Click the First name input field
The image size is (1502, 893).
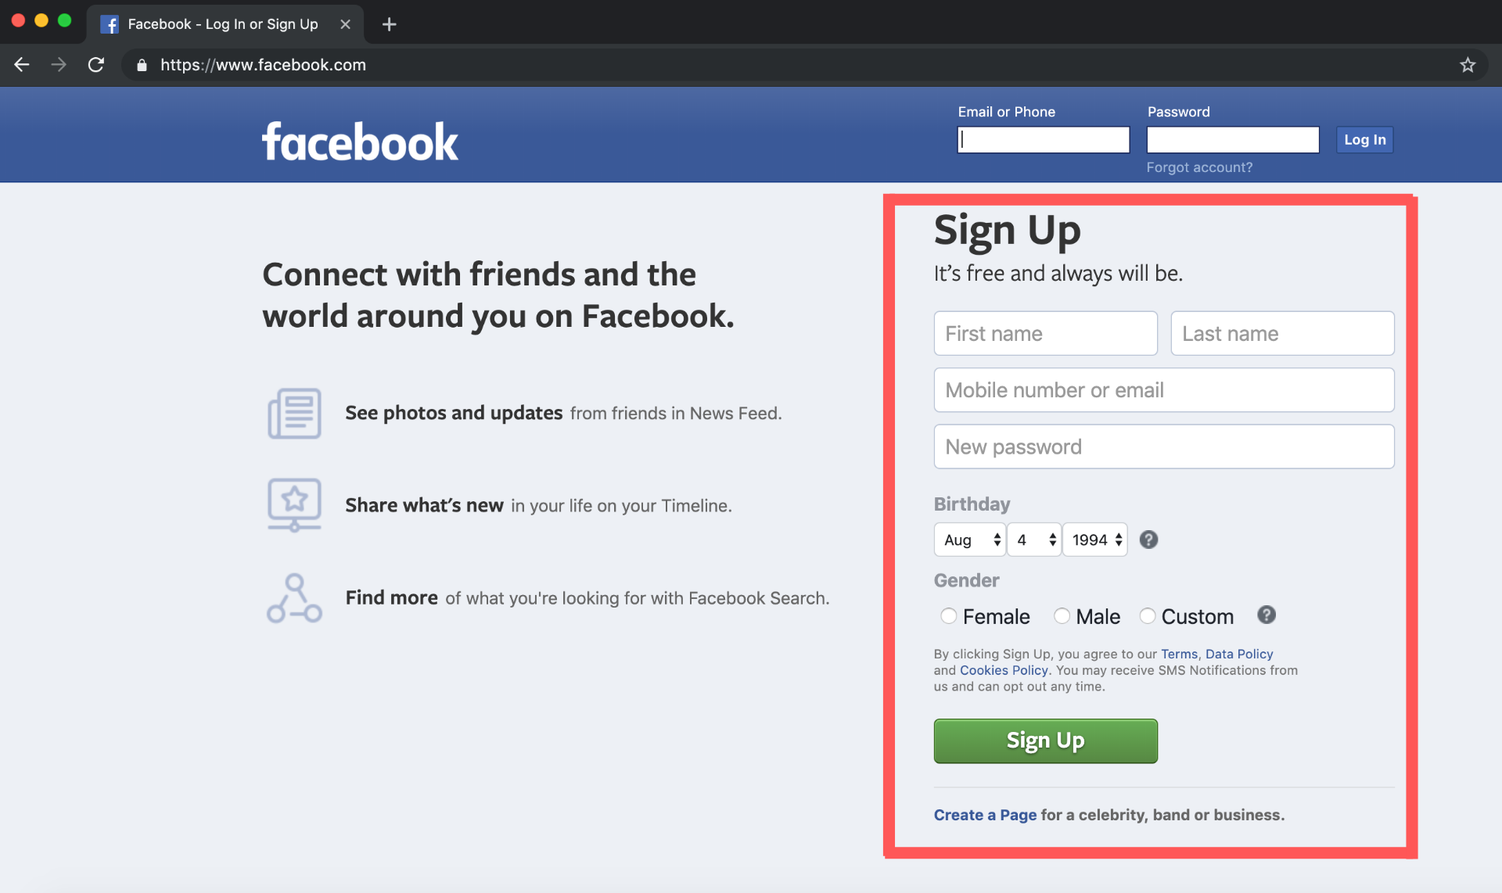1045,332
